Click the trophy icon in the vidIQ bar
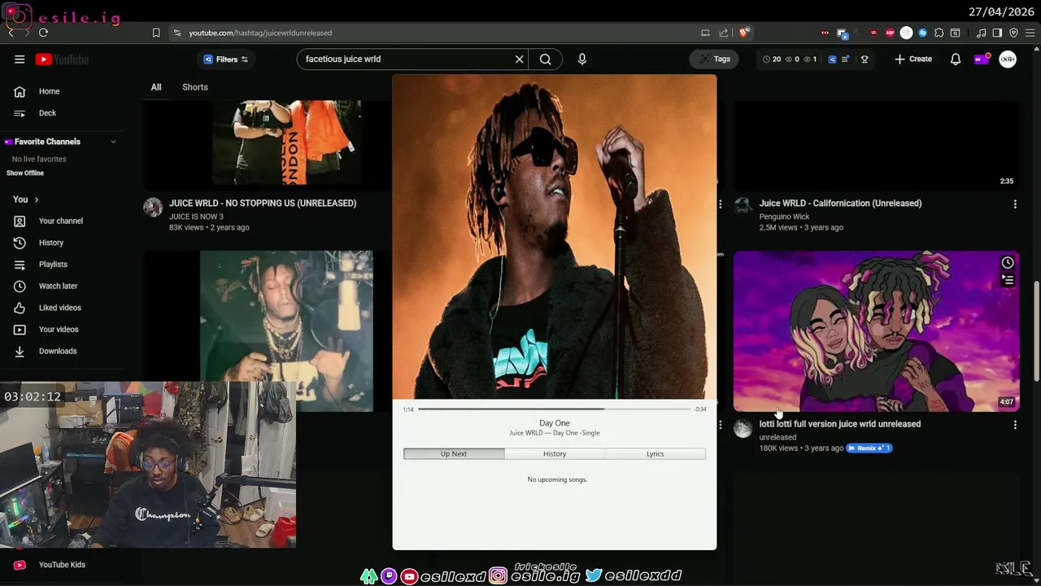 (865, 59)
